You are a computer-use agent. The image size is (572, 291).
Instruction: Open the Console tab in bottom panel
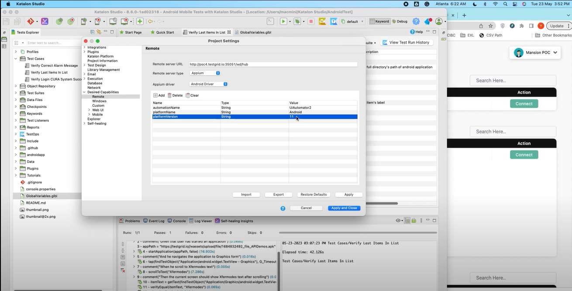click(x=176, y=221)
